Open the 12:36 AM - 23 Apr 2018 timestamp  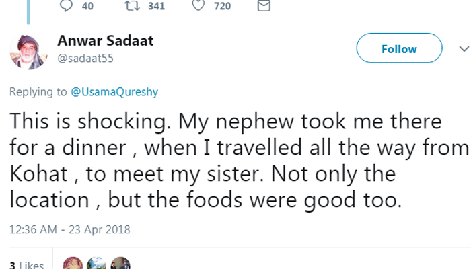coord(69,230)
